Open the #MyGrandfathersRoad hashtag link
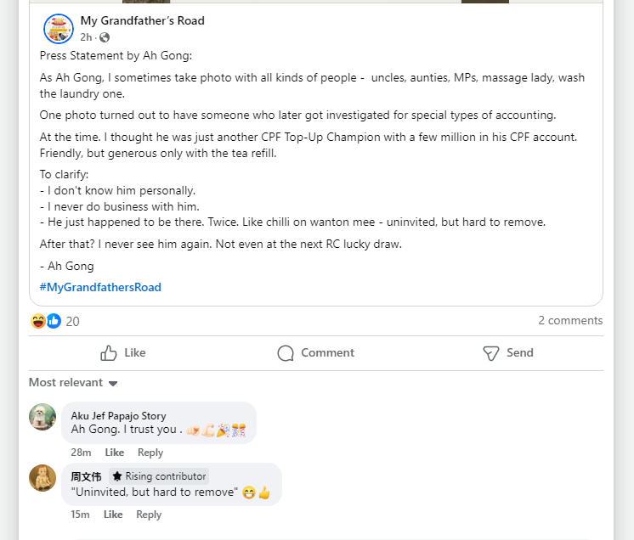 [100, 287]
